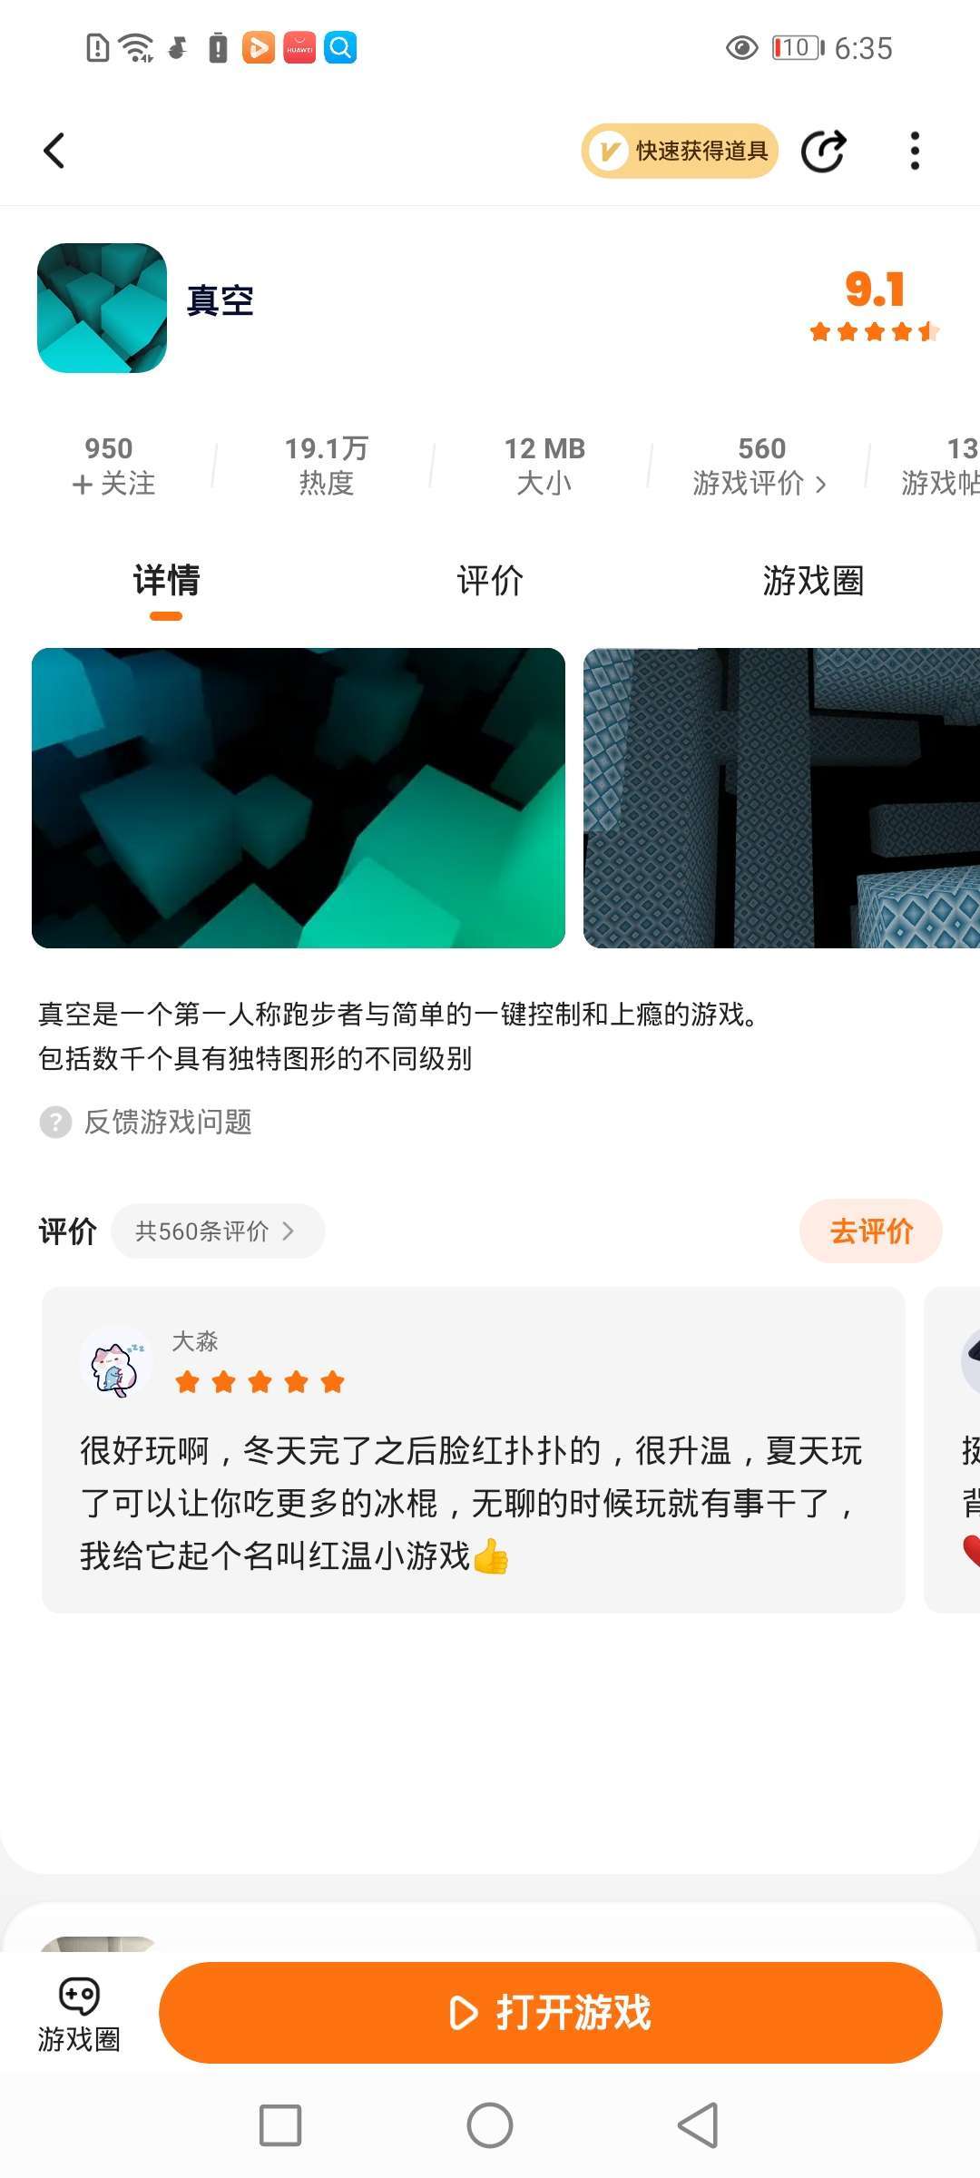Image resolution: width=980 pixels, height=2178 pixels.
Task: Select the 详情 tab
Action: coord(166,581)
